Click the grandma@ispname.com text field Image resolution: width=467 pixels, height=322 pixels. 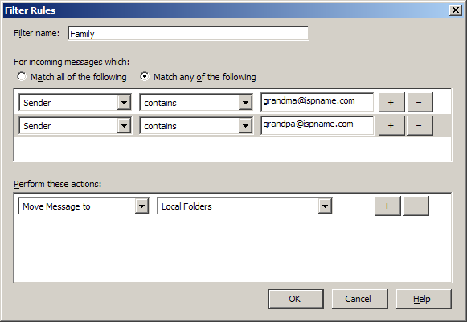tap(317, 102)
